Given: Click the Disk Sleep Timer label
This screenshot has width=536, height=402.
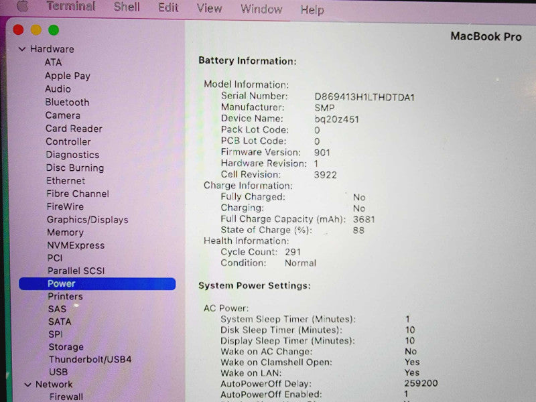Looking at the screenshot, I should pos(281,330).
